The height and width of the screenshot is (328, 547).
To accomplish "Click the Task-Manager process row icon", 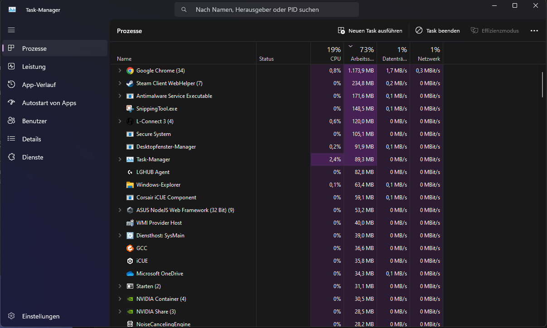I will click(x=130, y=159).
